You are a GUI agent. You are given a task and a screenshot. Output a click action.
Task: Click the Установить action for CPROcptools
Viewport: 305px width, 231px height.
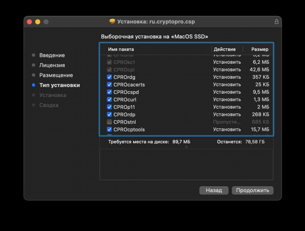tap(227, 130)
